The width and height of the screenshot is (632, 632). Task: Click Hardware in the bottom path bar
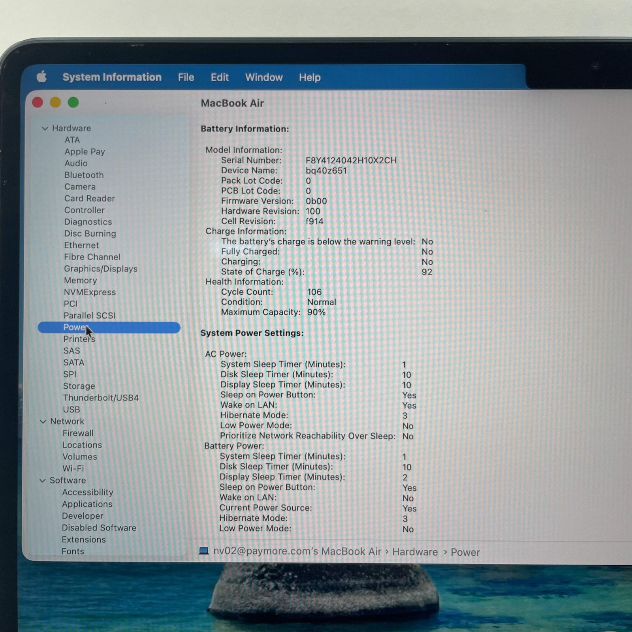pyautogui.click(x=415, y=552)
